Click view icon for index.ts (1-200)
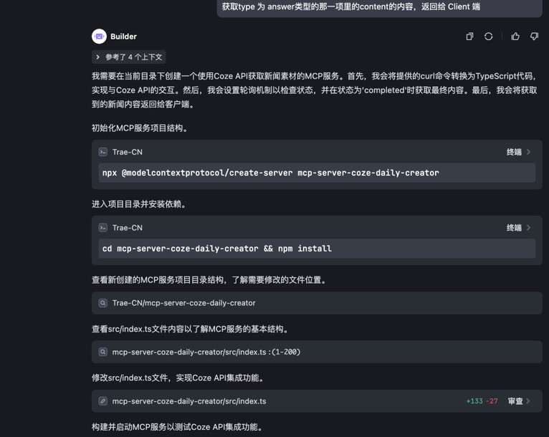The height and width of the screenshot is (437, 549). (103, 352)
